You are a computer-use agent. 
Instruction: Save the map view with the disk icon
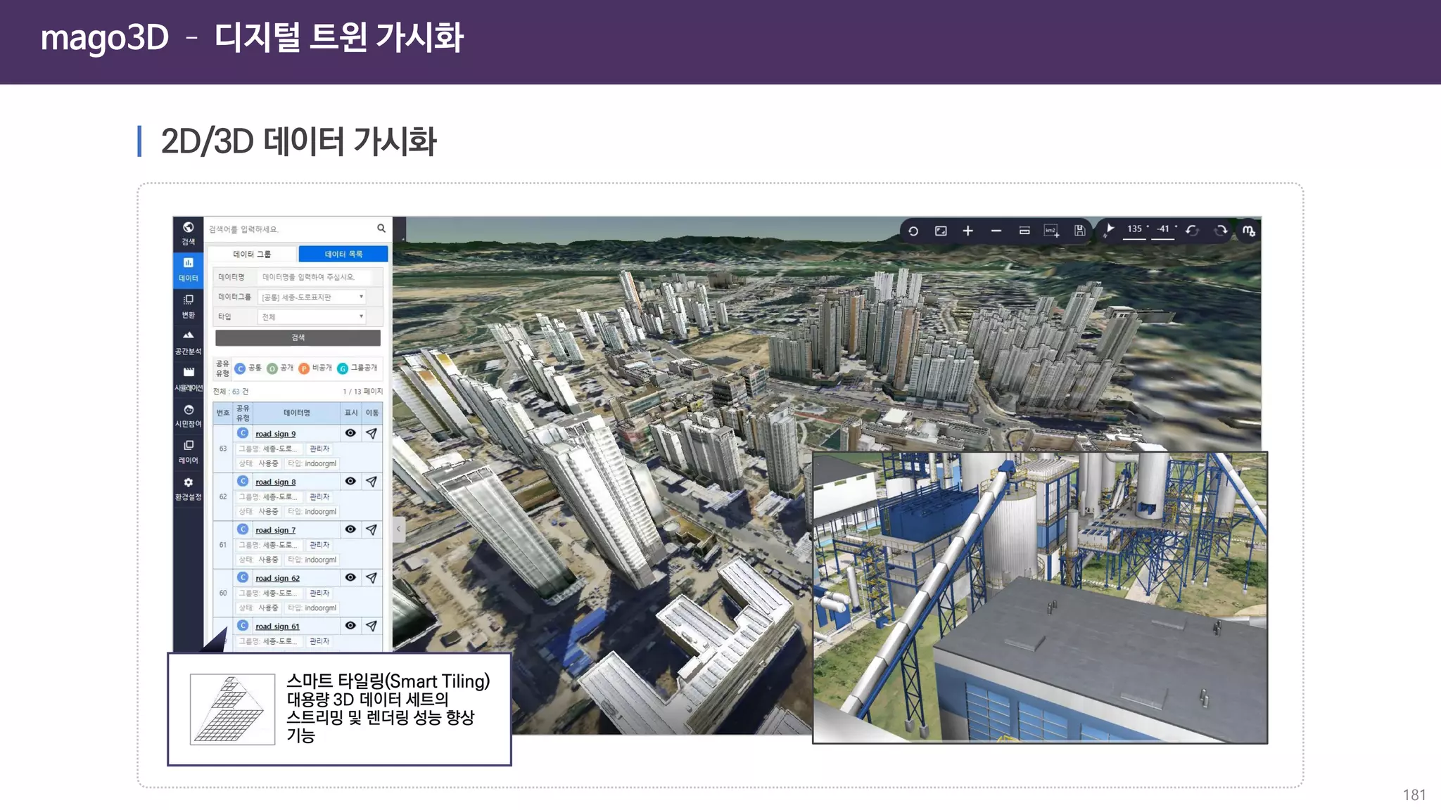[x=1079, y=231]
